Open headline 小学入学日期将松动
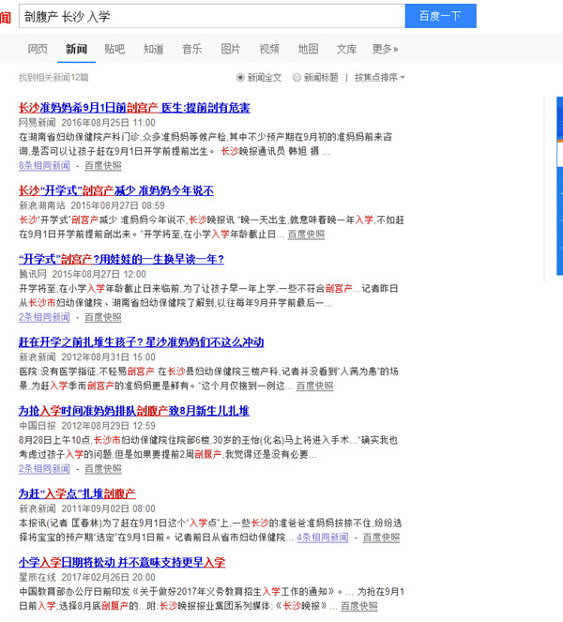 click(122, 562)
